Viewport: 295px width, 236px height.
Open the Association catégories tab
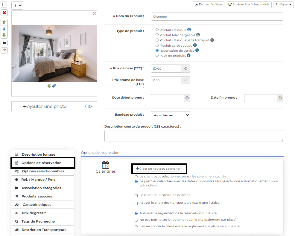43,188
